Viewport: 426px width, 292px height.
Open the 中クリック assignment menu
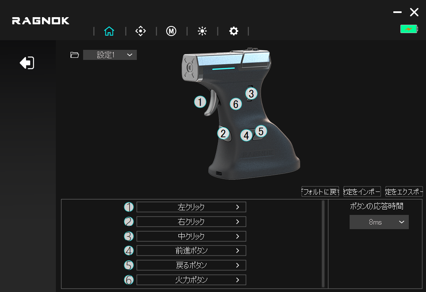pos(191,236)
